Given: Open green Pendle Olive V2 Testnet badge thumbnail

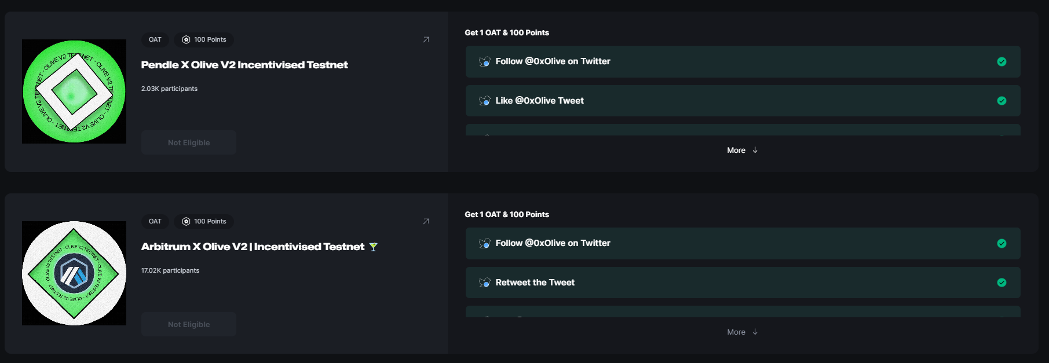Looking at the screenshot, I should (74, 91).
